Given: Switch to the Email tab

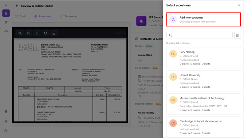Looking at the screenshot, I should pos(20,16).
